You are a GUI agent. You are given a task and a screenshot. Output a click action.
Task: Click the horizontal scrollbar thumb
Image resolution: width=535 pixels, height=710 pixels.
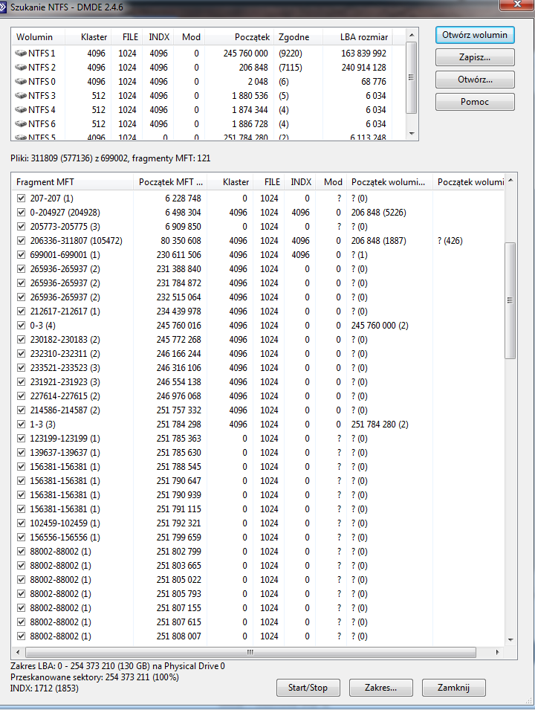click(x=250, y=653)
